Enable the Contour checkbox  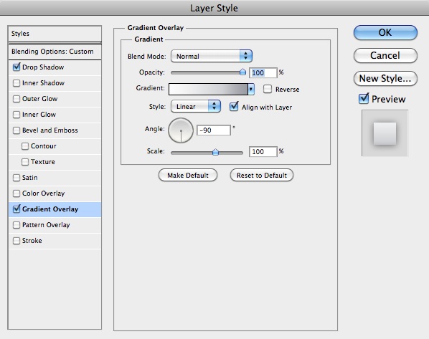click(x=25, y=146)
